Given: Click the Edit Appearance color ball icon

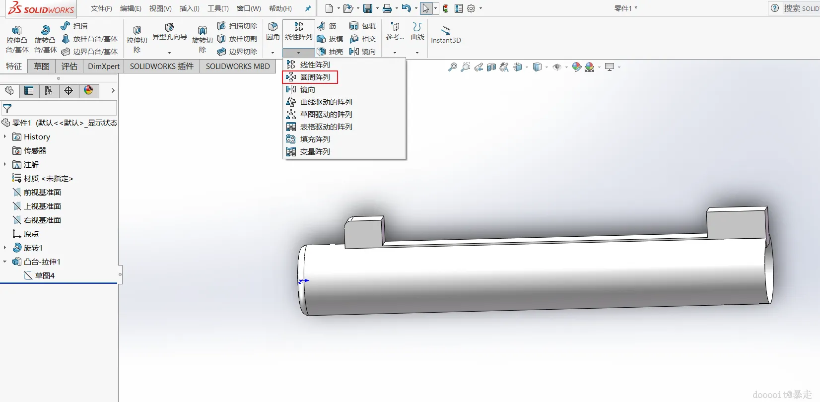Looking at the screenshot, I should coord(576,67).
